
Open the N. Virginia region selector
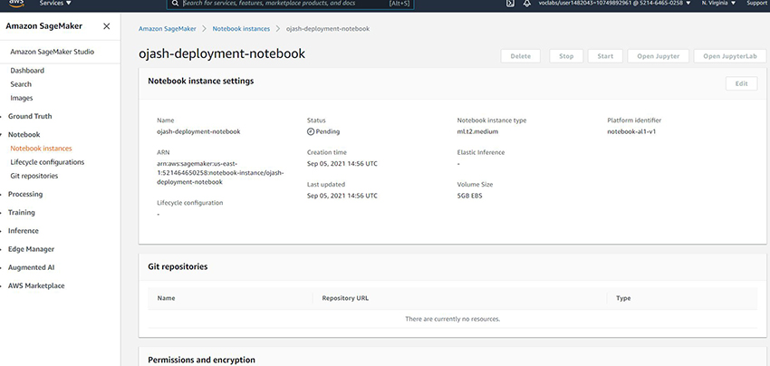(718, 3)
